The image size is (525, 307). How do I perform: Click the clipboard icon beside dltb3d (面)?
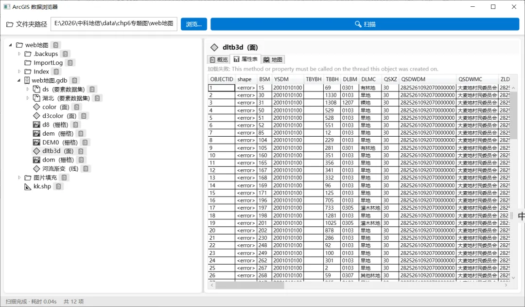point(81,151)
